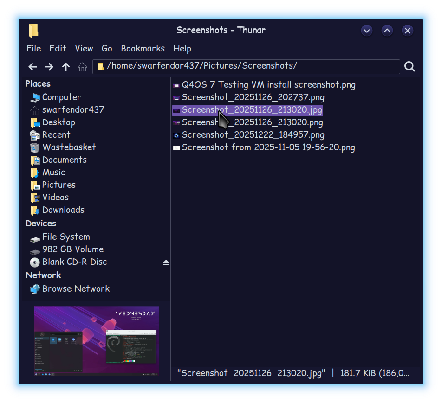Open the File menu
This screenshot has height=403, width=442.
[x=33, y=49]
